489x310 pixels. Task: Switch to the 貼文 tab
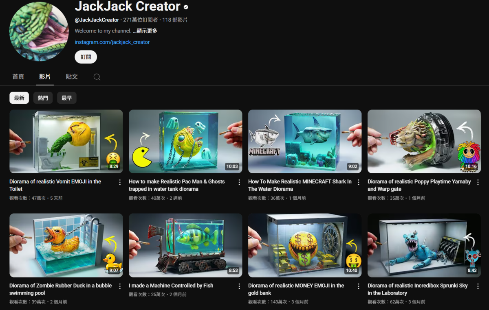72,76
